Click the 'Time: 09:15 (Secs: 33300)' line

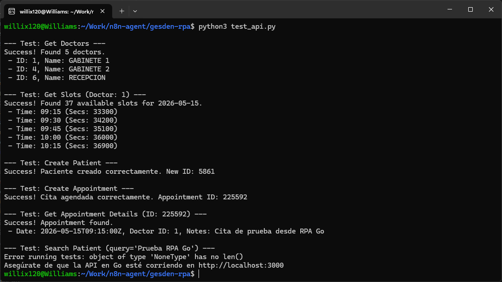tap(63, 112)
